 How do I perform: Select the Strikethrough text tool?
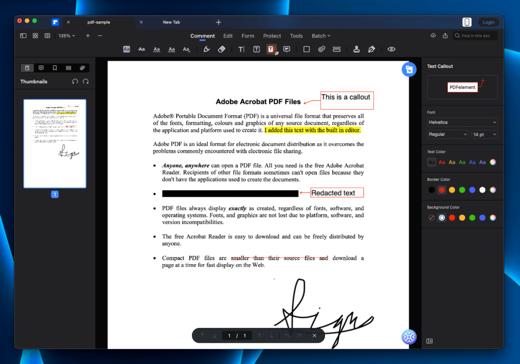tap(142, 49)
